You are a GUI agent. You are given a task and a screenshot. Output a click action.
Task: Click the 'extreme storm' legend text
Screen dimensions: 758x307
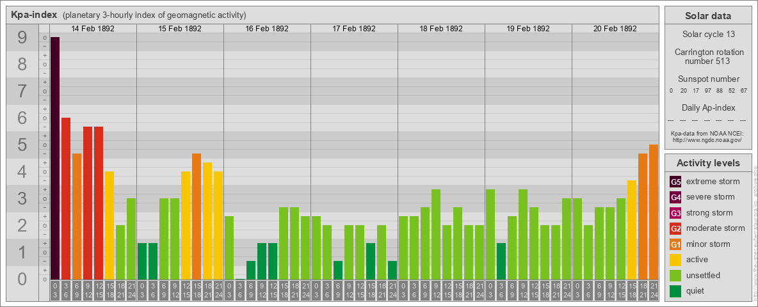pyautogui.click(x=713, y=182)
